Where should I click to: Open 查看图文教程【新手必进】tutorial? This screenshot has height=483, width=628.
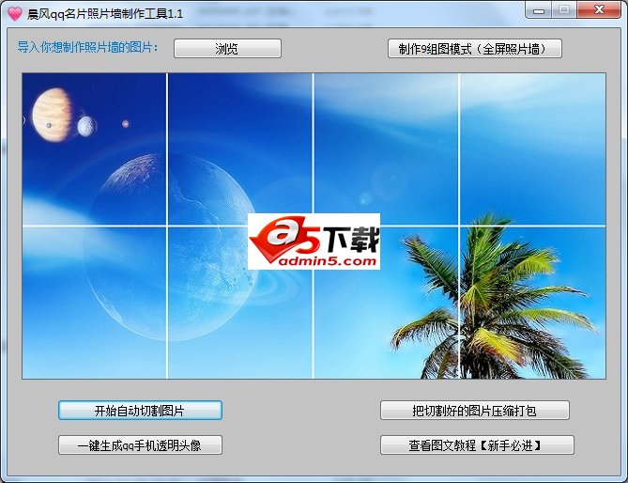click(477, 444)
